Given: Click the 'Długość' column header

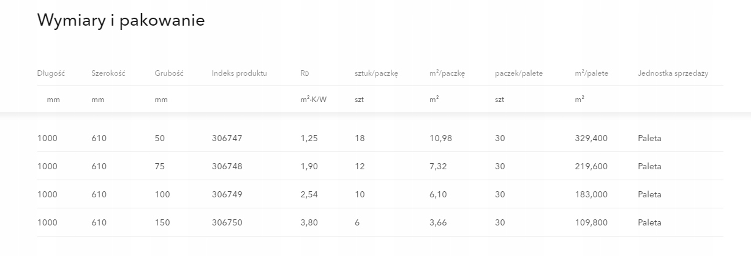Looking at the screenshot, I should click(x=51, y=73).
